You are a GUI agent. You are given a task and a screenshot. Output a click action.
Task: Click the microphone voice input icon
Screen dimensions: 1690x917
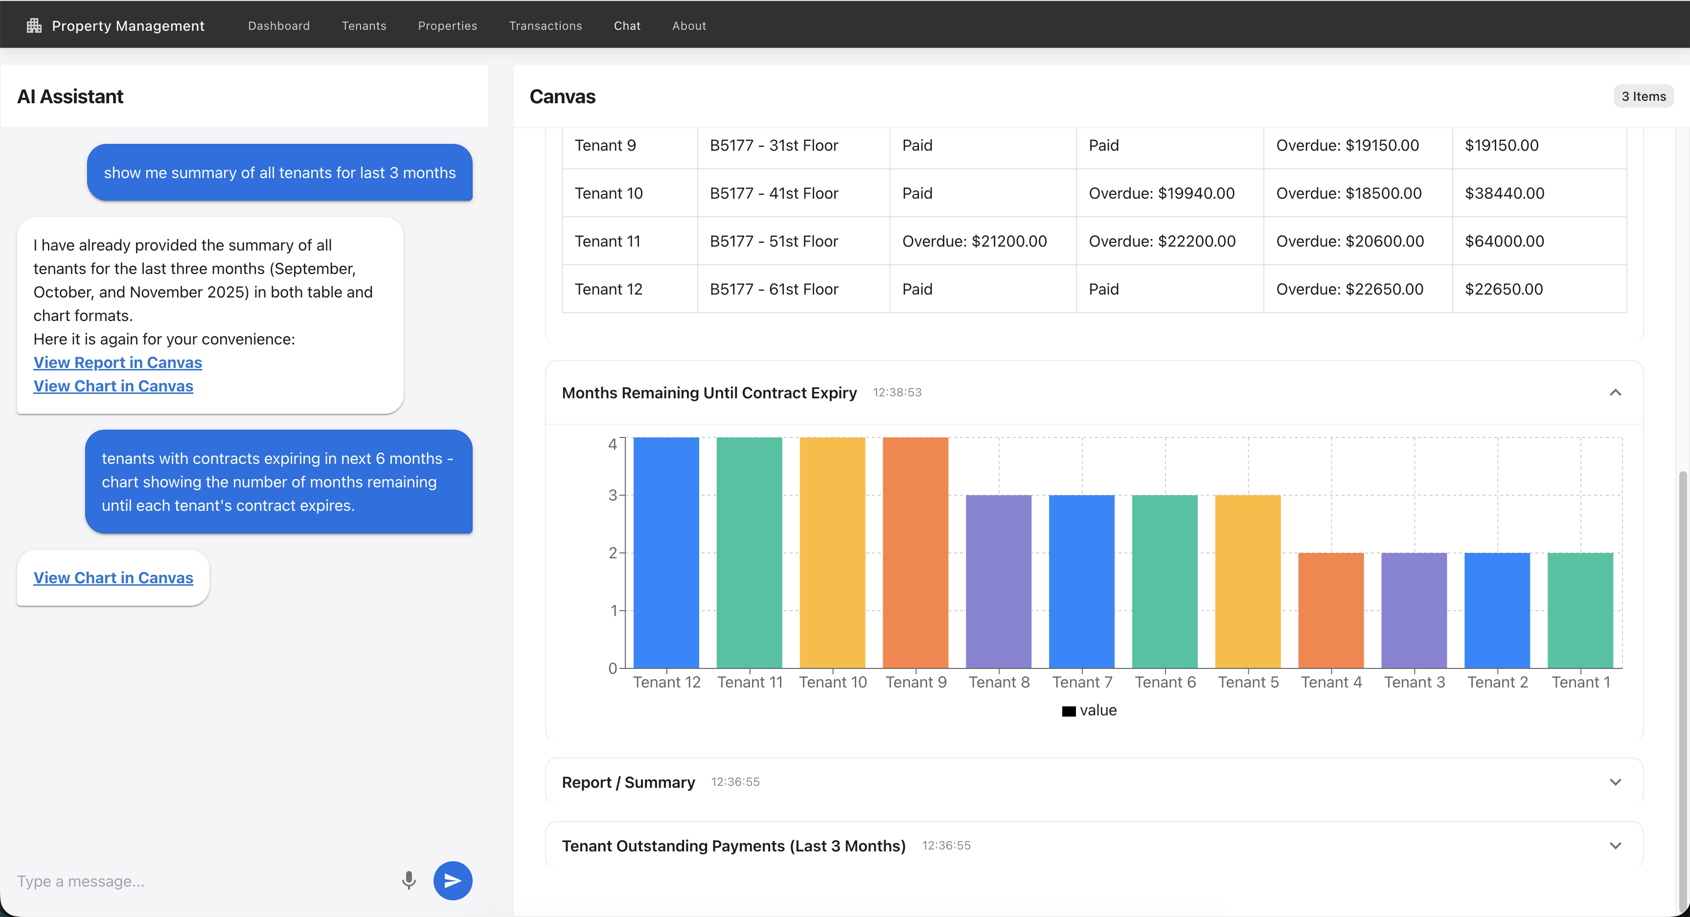pyautogui.click(x=409, y=880)
